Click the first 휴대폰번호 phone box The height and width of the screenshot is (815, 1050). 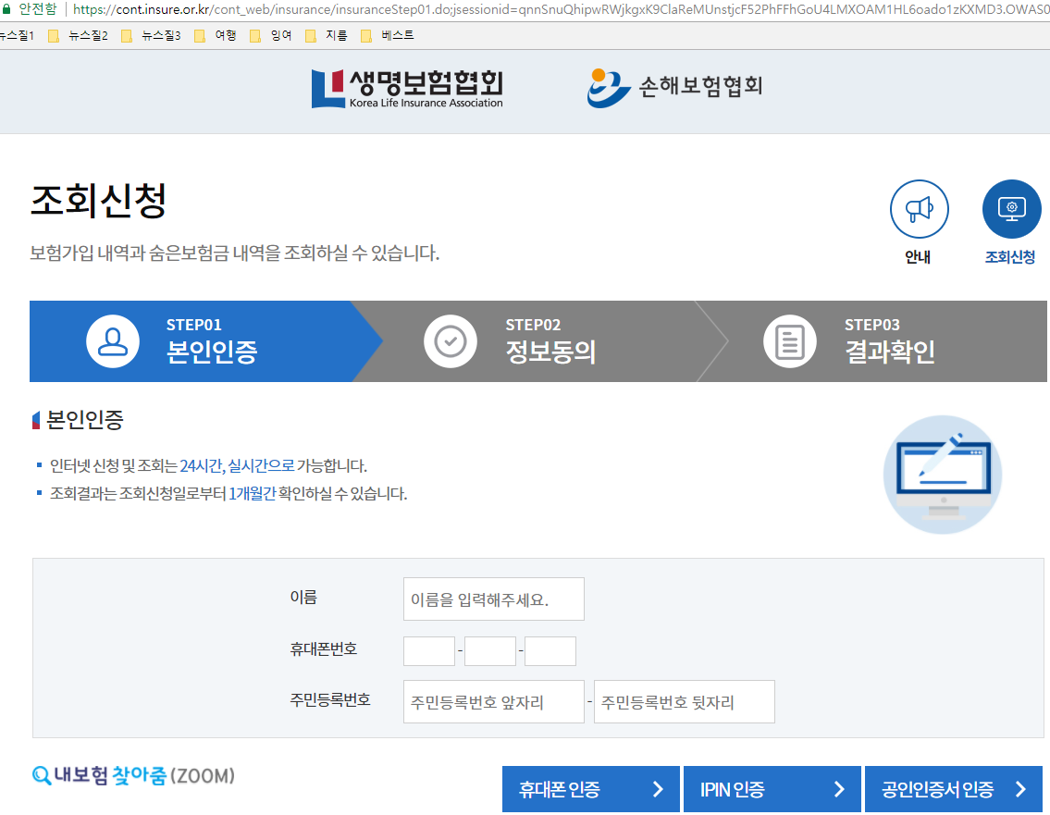pyautogui.click(x=428, y=650)
